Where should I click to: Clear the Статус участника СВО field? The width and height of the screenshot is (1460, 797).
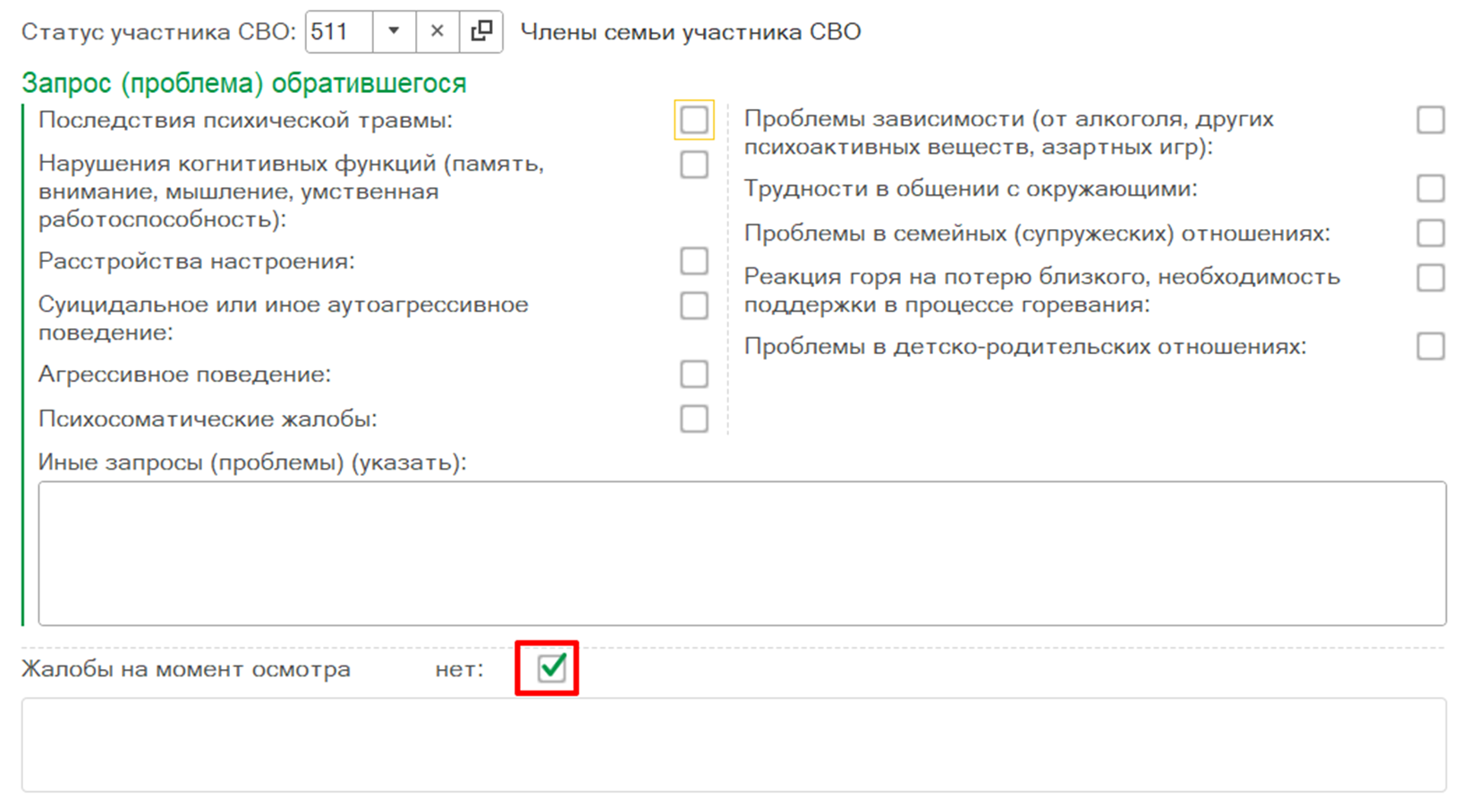click(x=437, y=31)
